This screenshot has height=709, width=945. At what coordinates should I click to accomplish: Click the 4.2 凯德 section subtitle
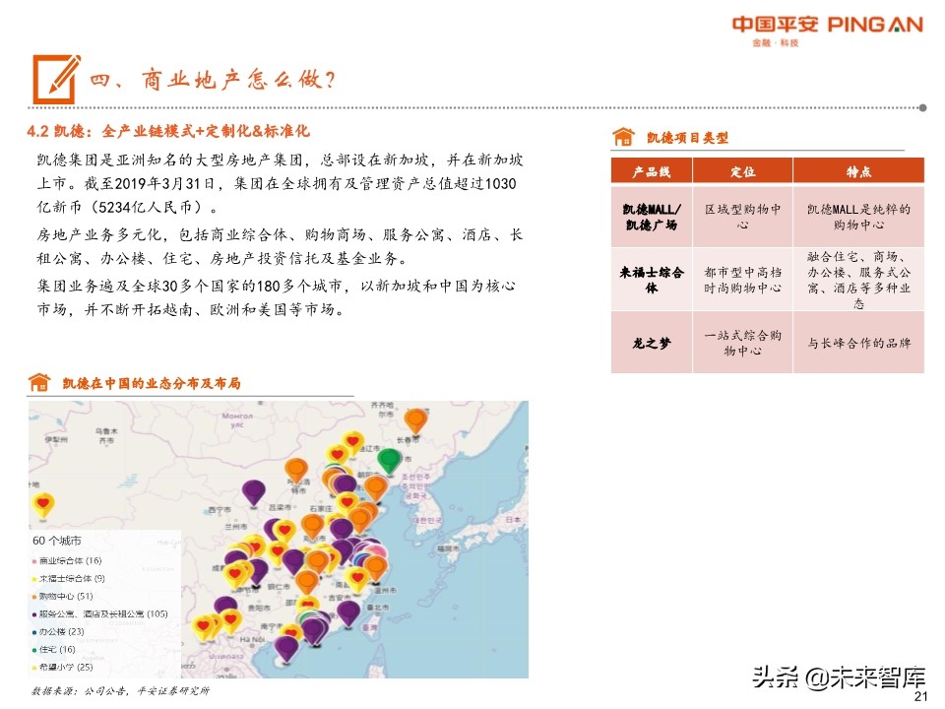point(168,131)
